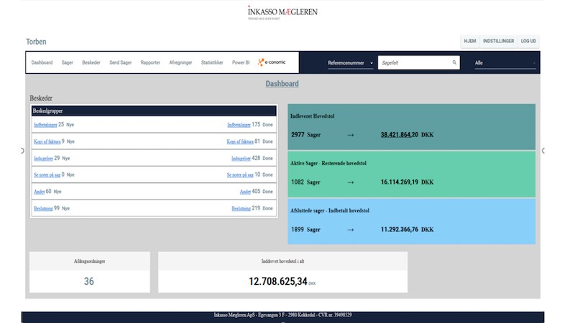Image resolution: width=575 pixels, height=323 pixels.
Task: Open the Power BI tab
Action: pos(241,62)
